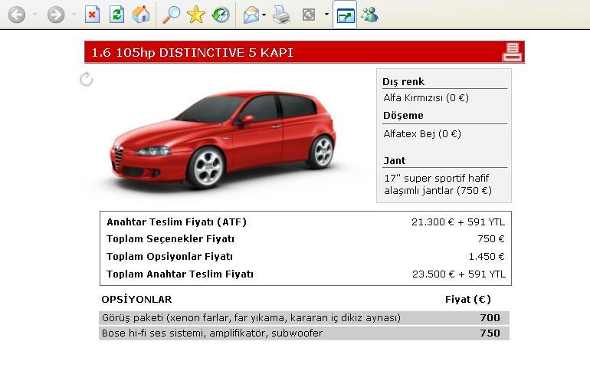Click the browser Back button
Screen dimensions: 590x371
point(16,15)
